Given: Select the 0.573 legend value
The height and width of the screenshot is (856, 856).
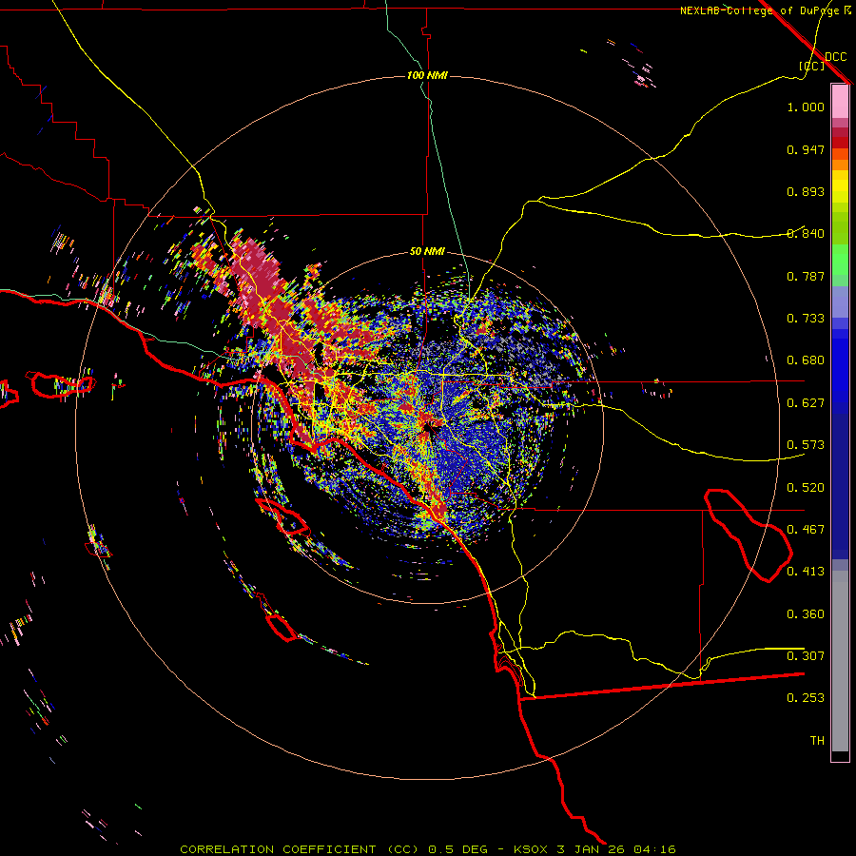Looking at the screenshot, I should (x=806, y=445).
